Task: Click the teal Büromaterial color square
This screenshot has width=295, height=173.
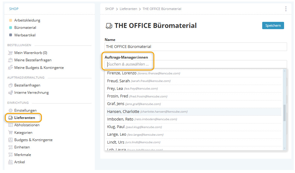Action: click(x=11, y=28)
